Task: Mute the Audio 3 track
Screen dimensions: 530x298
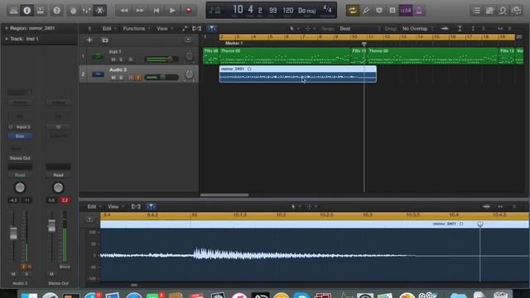Action: [x=113, y=77]
